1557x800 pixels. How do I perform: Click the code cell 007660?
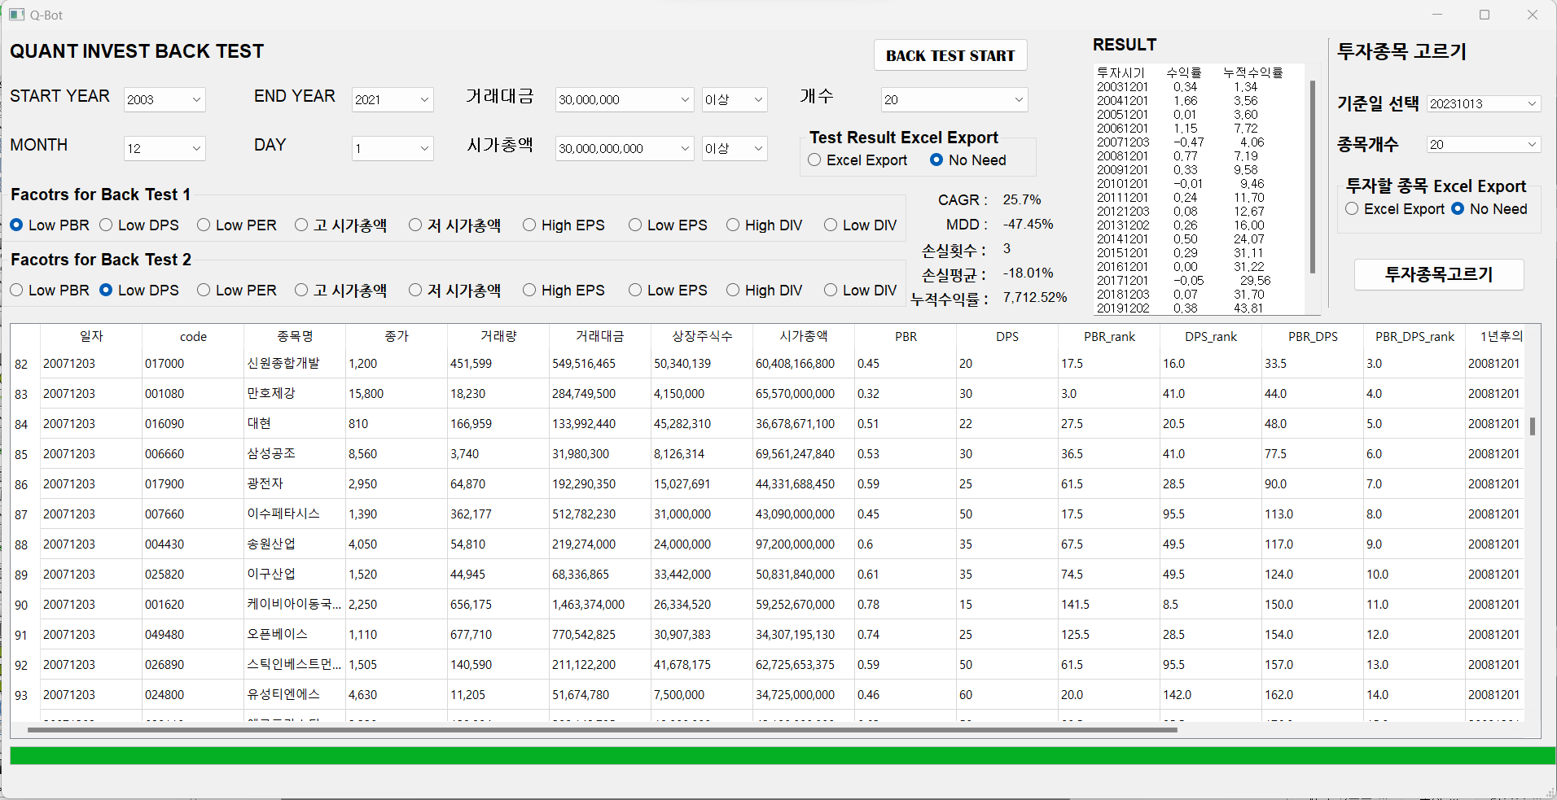click(x=193, y=514)
